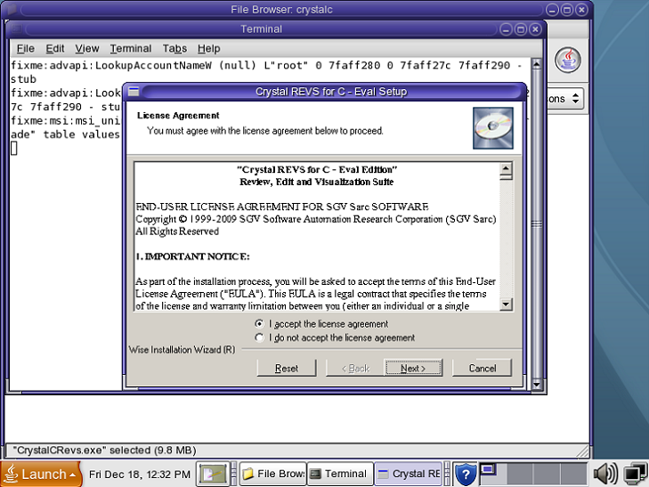This screenshot has width=649, height=487.
Task: Open the Terminal Edit menu
Action: [x=55, y=48]
